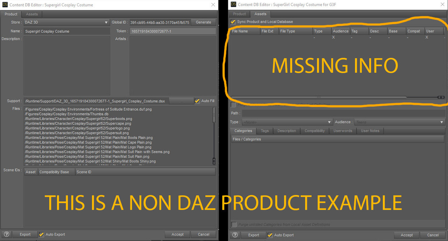
Task: Select the Product tab in the left window
Action: [11, 14]
